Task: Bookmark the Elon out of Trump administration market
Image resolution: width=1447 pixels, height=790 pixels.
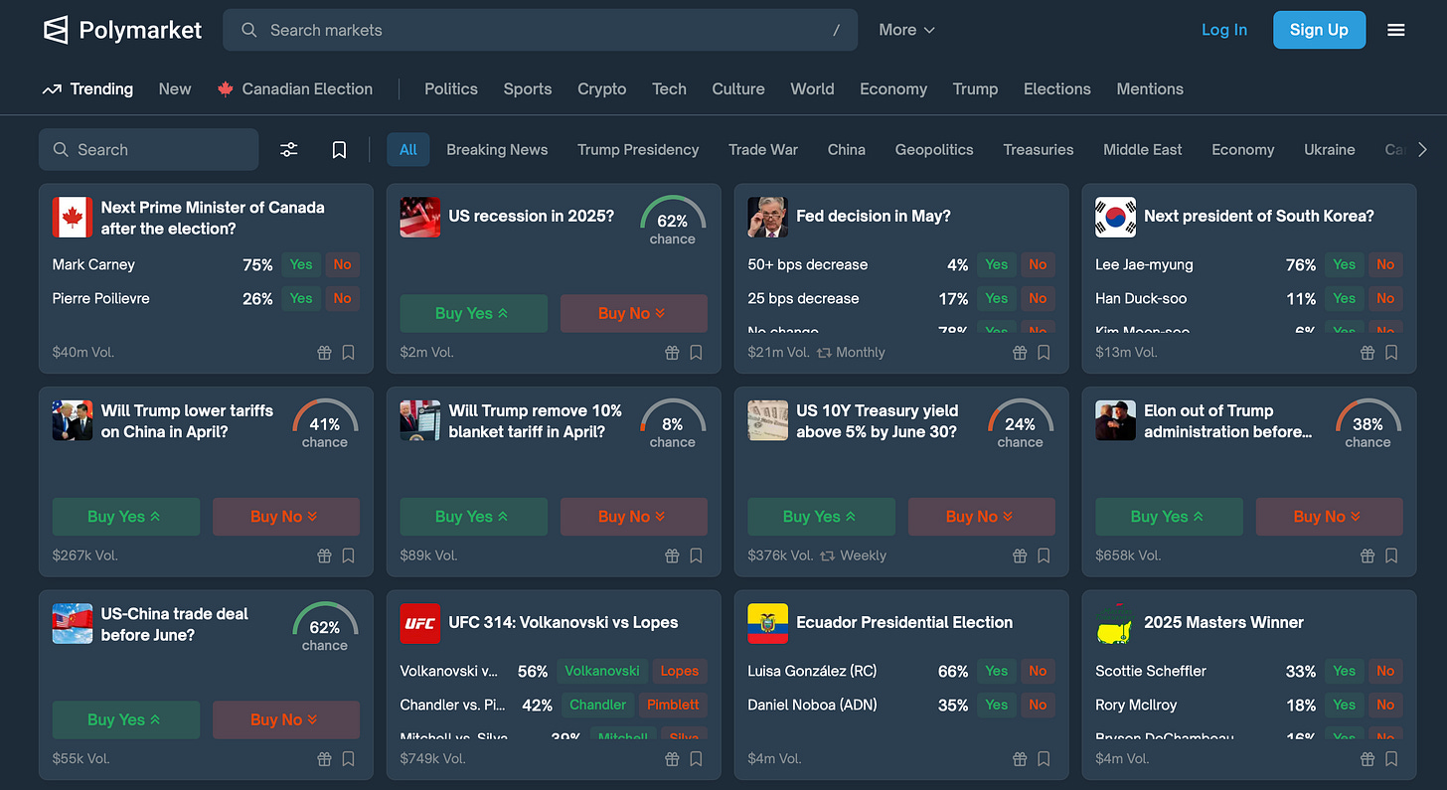Action: pos(1391,555)
